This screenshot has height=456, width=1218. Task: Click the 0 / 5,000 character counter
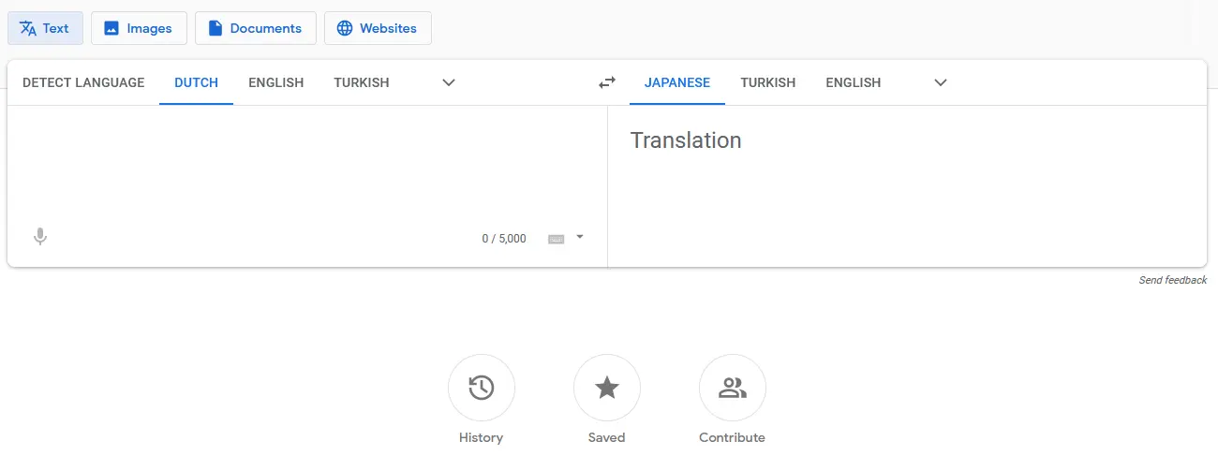[x=504, y=239]
